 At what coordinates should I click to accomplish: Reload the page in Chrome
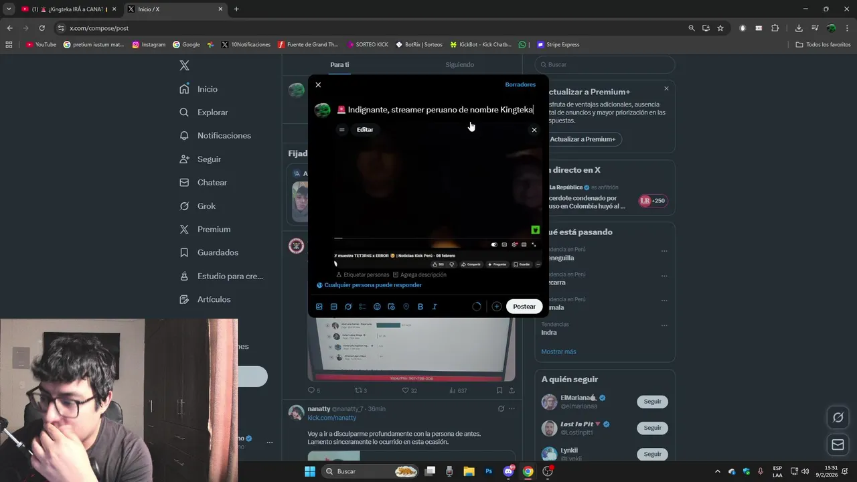click(42, 28)
